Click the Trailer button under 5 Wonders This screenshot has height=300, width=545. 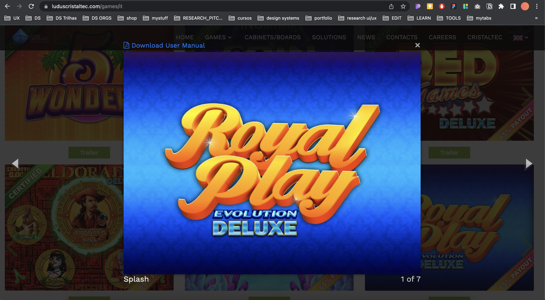point(89,153)
